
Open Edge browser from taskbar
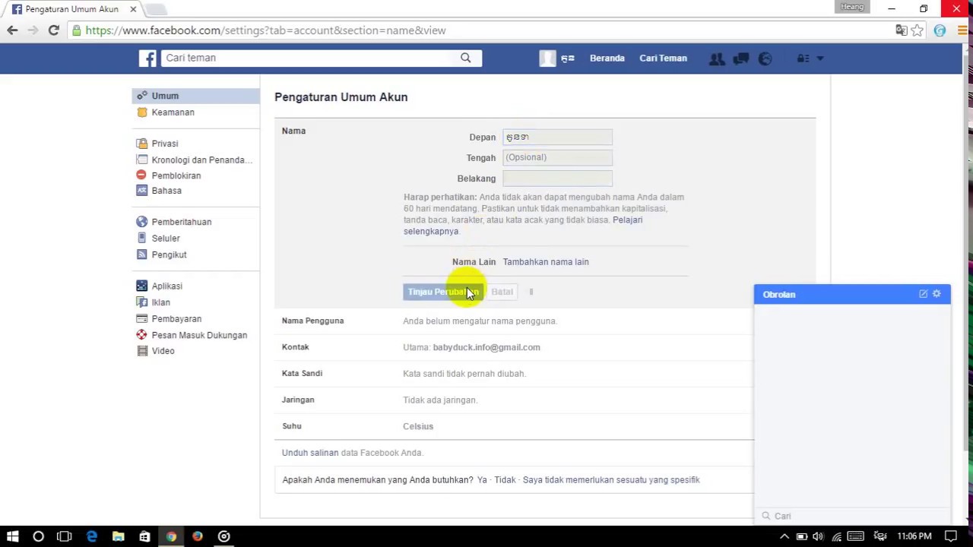[x=91, y=536]
